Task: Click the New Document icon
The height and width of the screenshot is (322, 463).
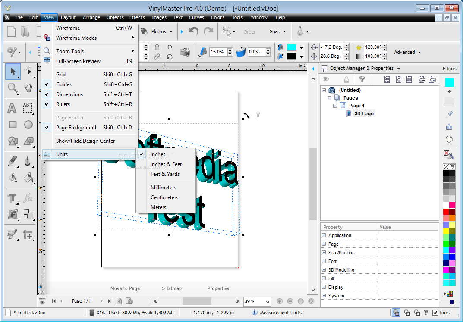Action: [x=11, y=31]
